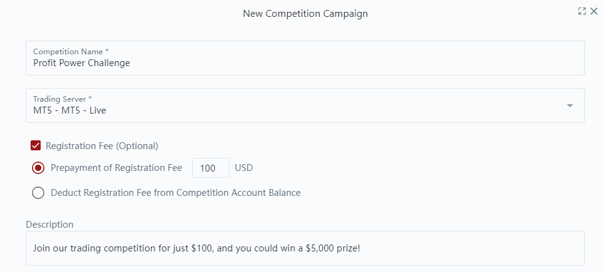Close the New Competition Campaign dialog
The height and width of the screenshot is (272, 605).
tap(593, 11)
